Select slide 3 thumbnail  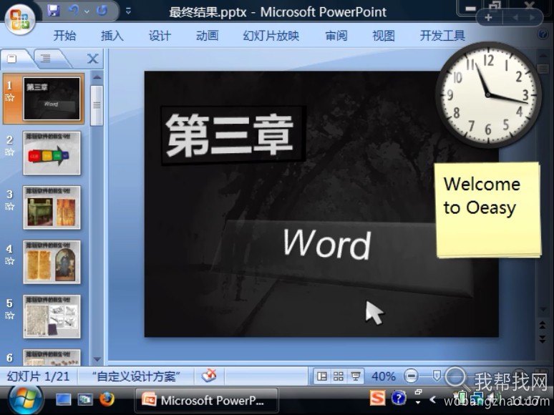[52, 207]
